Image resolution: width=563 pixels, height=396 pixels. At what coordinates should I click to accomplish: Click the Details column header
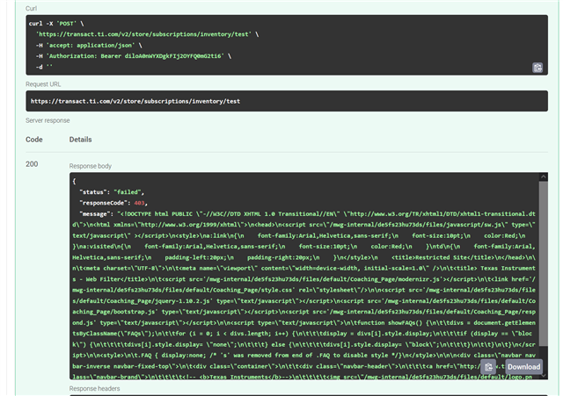[x=80, y=140]
